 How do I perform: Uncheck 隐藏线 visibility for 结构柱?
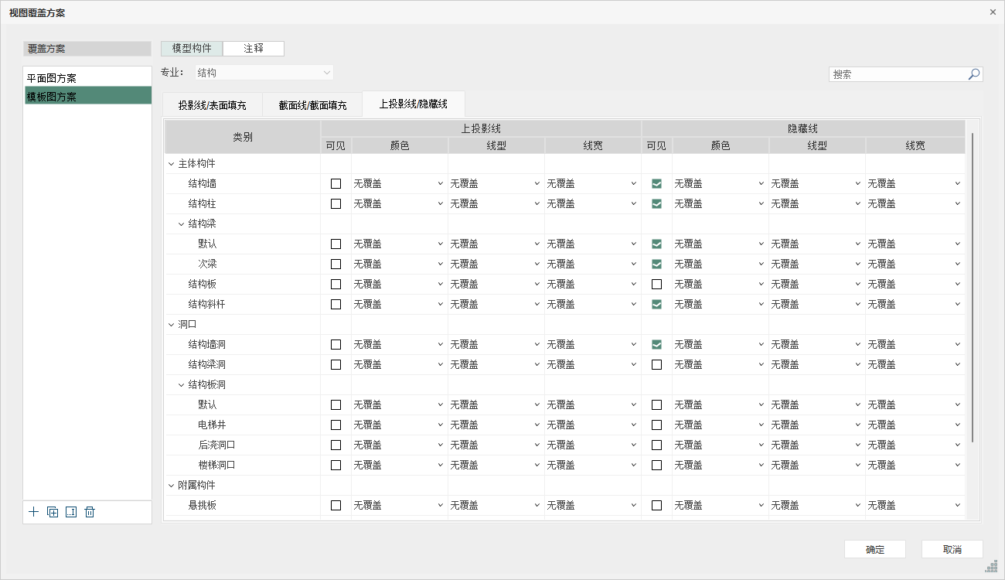tap(656, 203)
